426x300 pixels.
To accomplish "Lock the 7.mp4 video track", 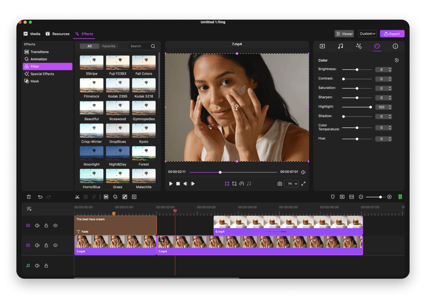I will coord(46,245).
